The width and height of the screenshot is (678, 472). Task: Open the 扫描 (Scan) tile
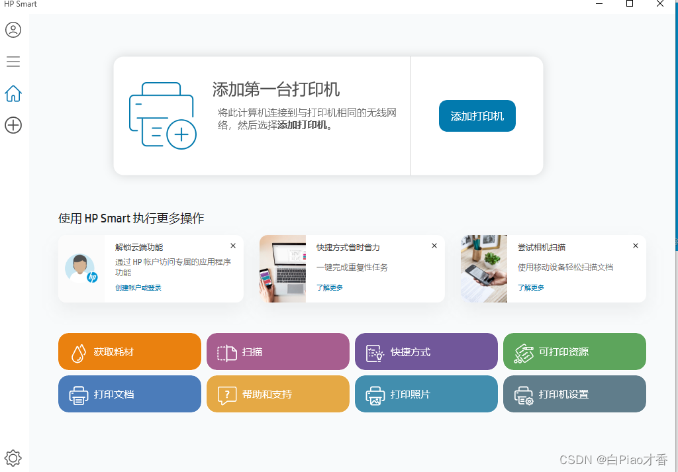pos(277,351)
